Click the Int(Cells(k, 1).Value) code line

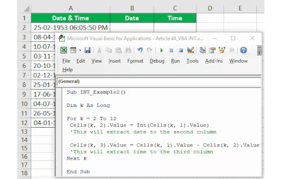click(x=139, y=125)
